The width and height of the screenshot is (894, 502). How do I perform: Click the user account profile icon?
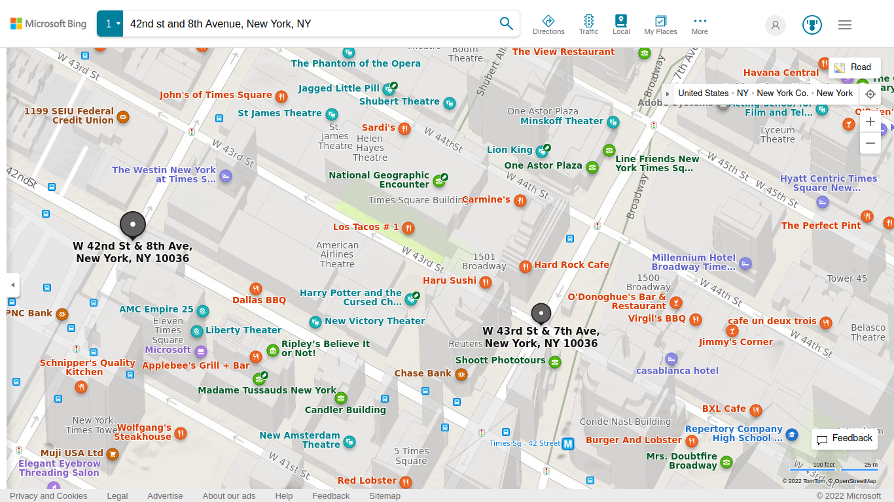[776, 25]
